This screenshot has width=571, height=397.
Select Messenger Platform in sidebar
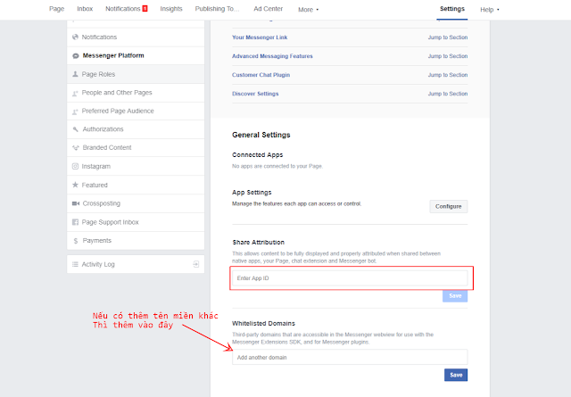(136, 55)
